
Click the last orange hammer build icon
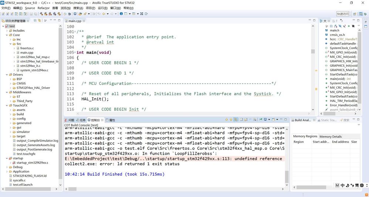(x=59, y=14)
